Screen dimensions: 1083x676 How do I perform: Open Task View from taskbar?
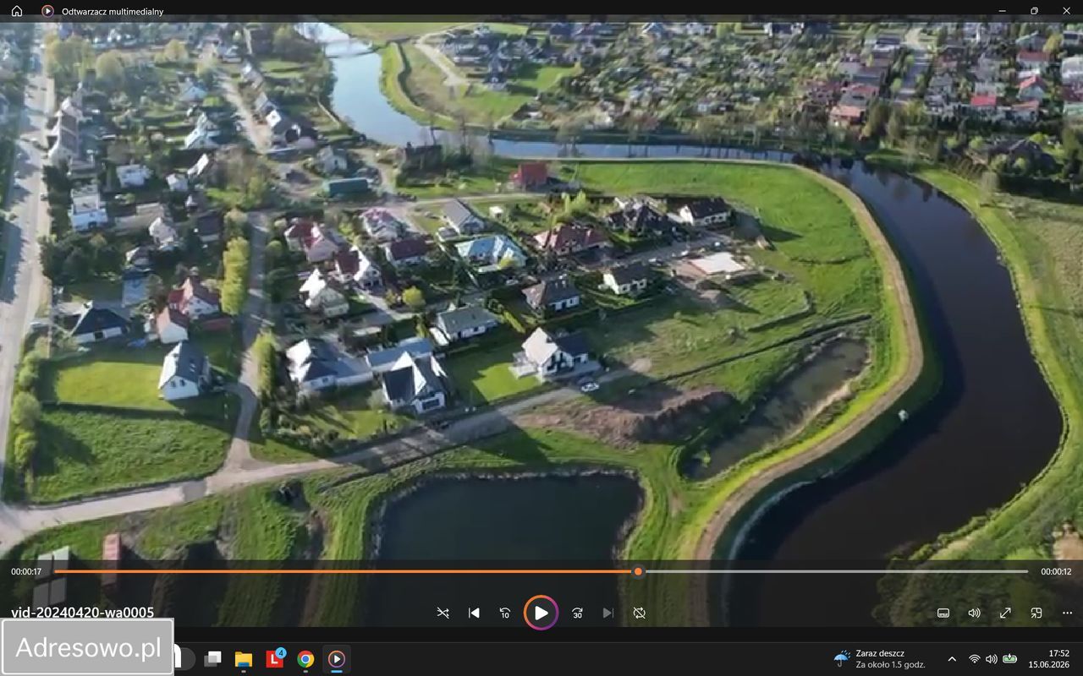tap(213, 658)
